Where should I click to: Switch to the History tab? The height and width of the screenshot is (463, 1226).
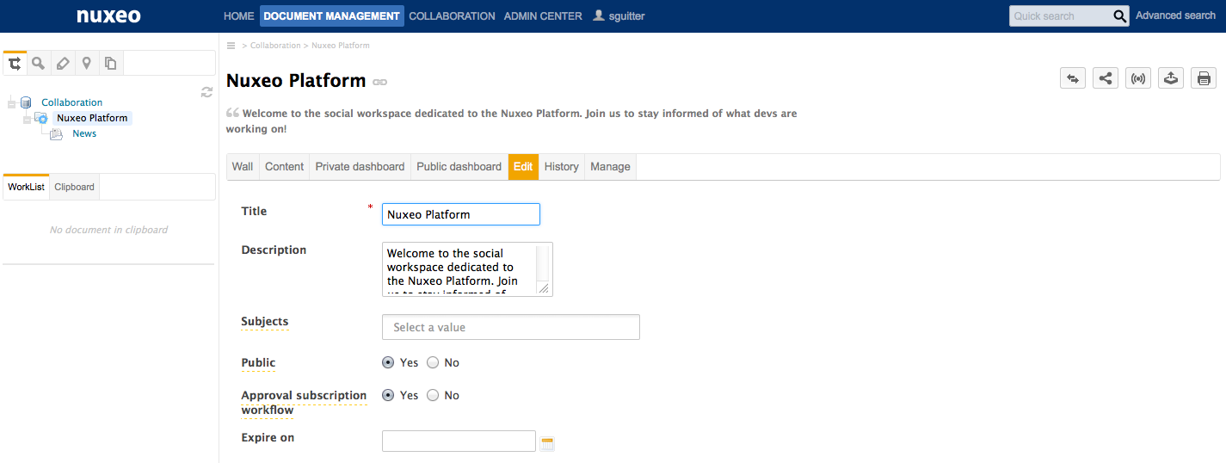click(x=562, y=167)
